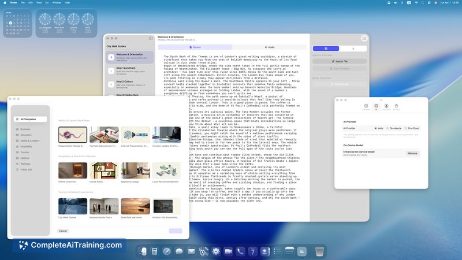Image resolution: width=462 pixels, height=260 pixels.
Task: Open Reminders list icon in Dock
Action: tap(277, 251)
